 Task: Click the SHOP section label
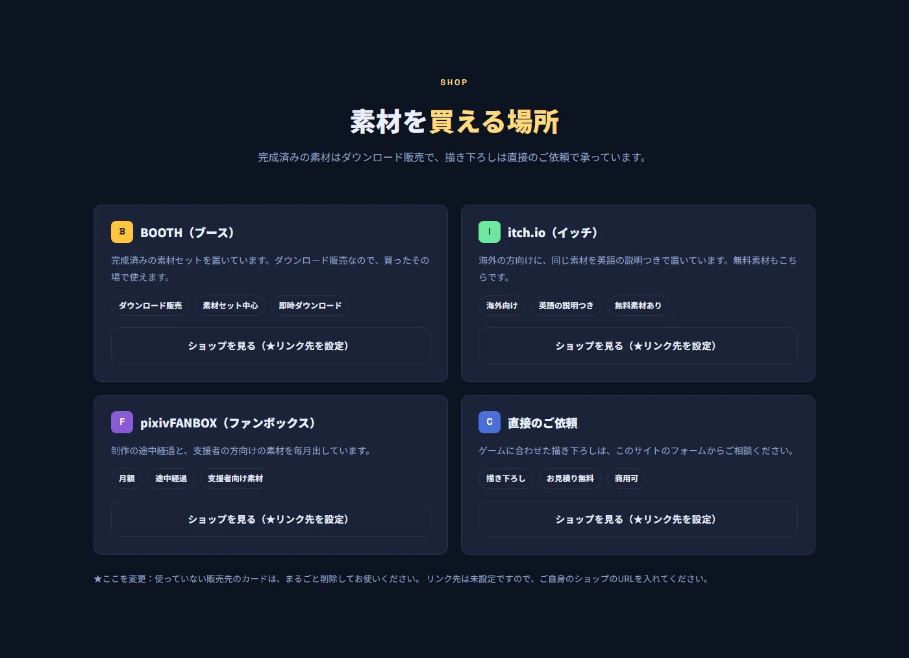pos(454,82)
